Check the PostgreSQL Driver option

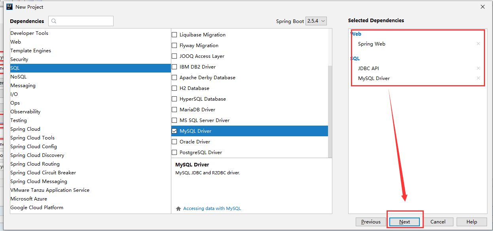pyautogui.click(x=174, y=153)
